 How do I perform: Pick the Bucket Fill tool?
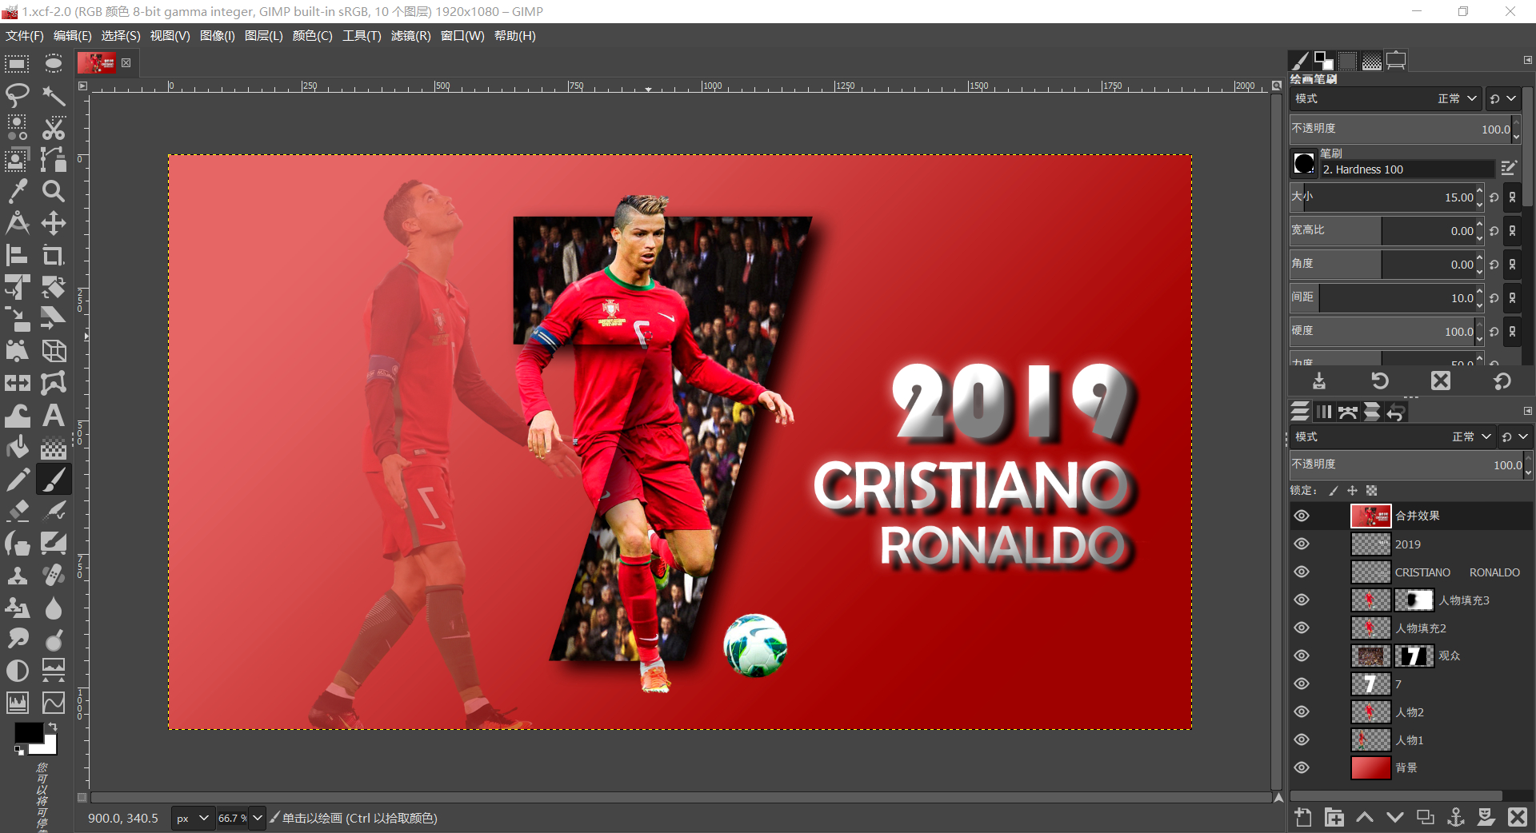coord(18,447)
